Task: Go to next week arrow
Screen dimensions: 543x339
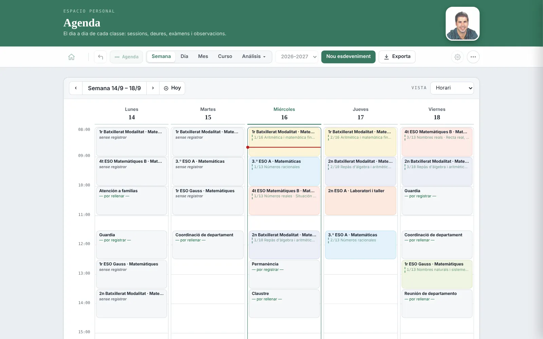Action: (x=153, y=88)
